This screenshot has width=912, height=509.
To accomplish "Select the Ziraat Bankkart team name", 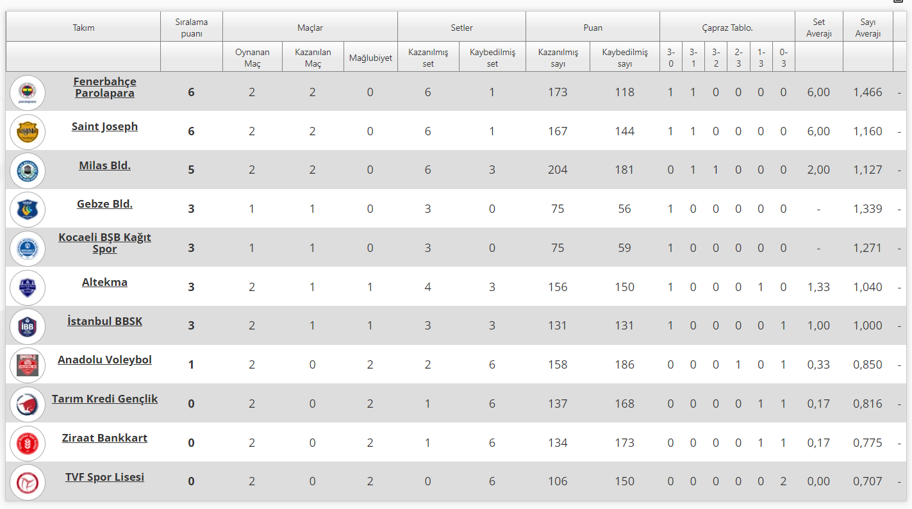I will coord(104,438).
